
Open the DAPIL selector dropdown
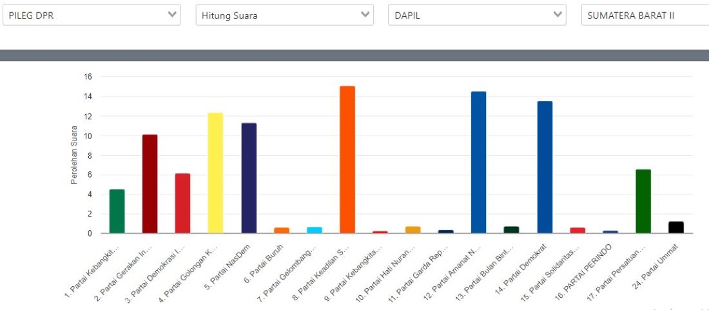(x=477, y=15)
